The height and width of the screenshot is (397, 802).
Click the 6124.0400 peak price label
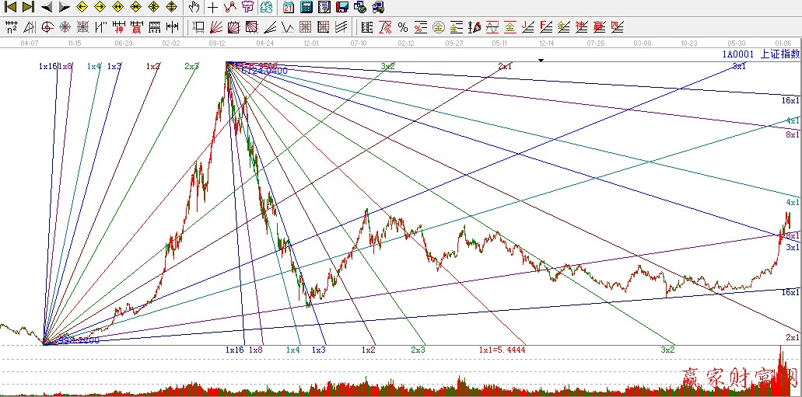(x=264, y=70)
